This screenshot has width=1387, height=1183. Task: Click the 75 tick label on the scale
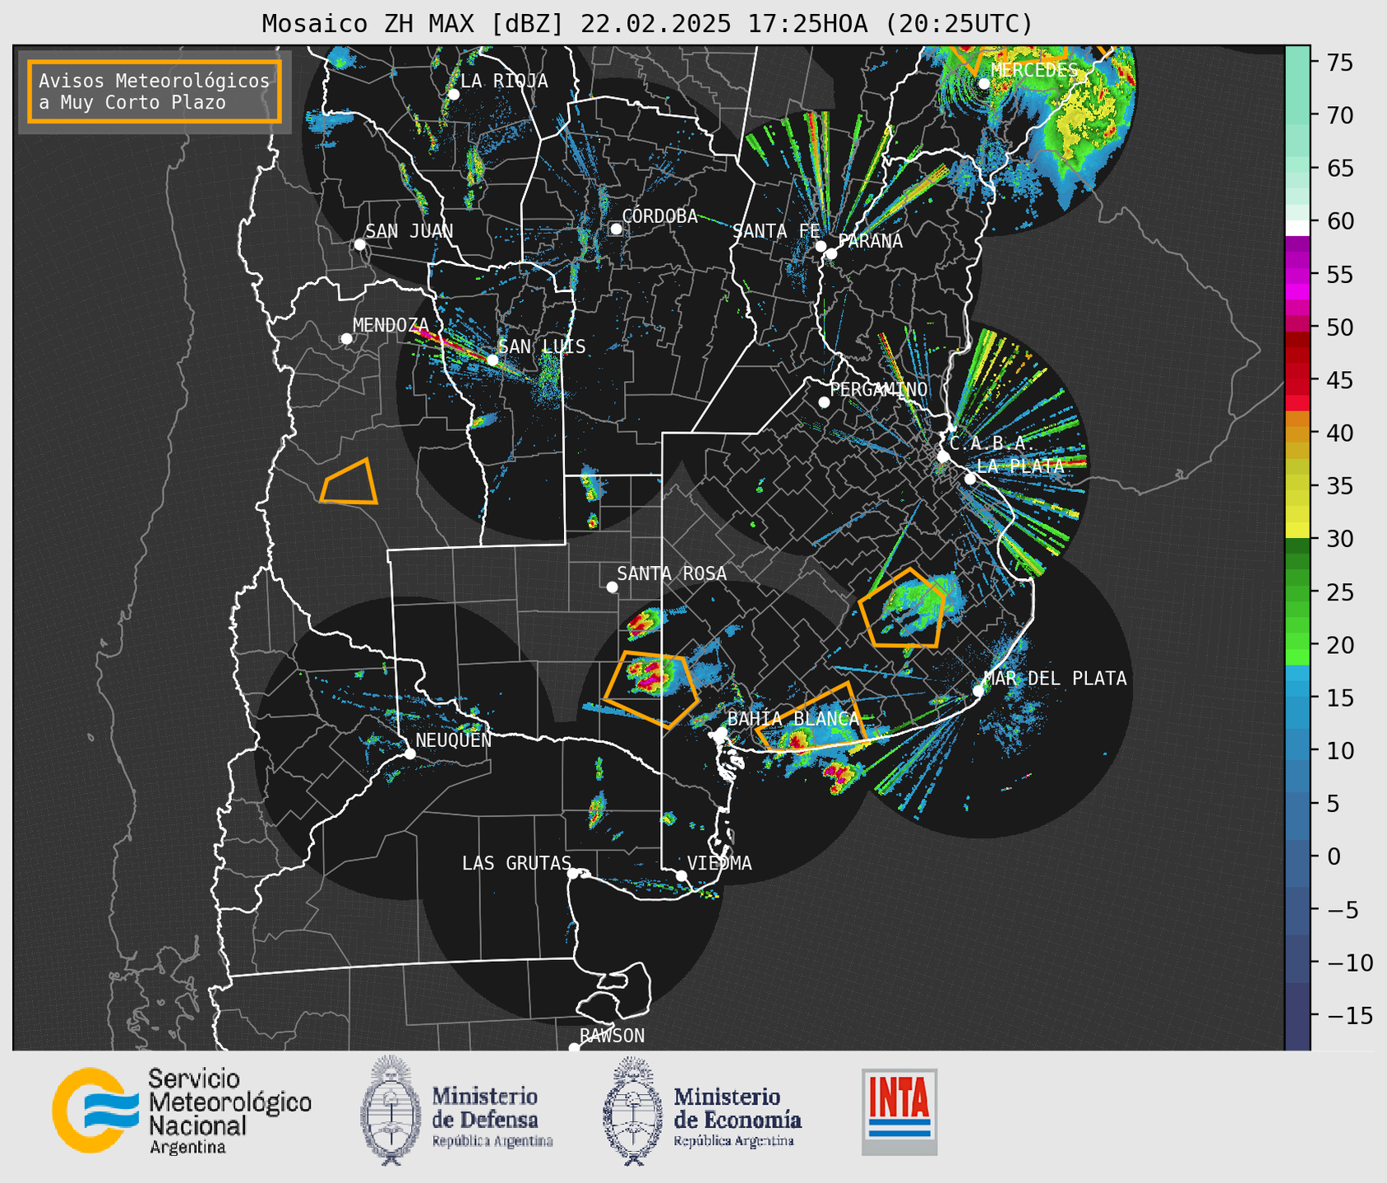click(1340, 63)
